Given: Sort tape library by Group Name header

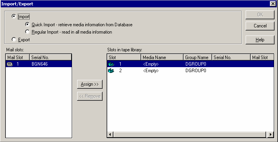Looking at the screenshot, I should (x=197, y=57).
